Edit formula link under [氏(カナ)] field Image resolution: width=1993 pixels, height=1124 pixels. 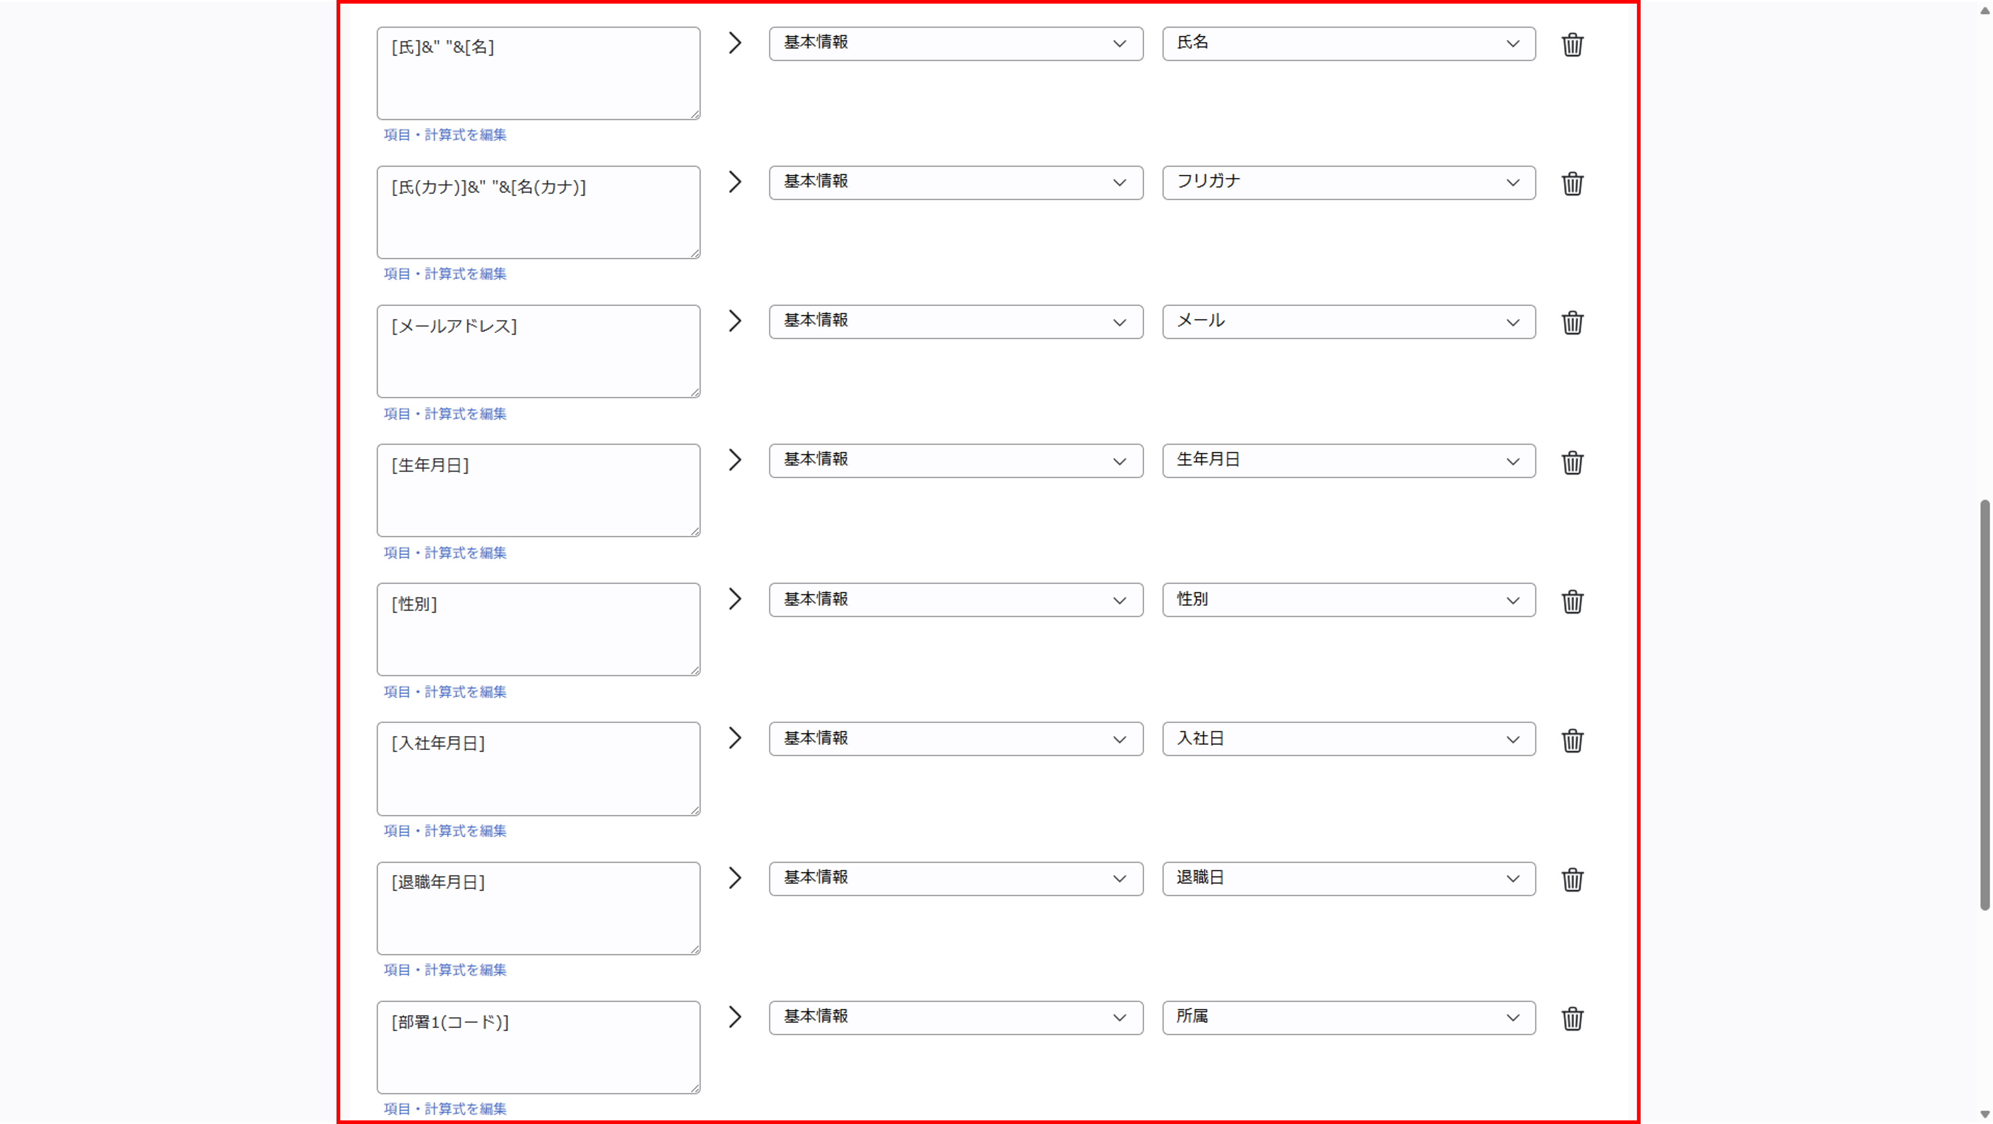[445, 274]
